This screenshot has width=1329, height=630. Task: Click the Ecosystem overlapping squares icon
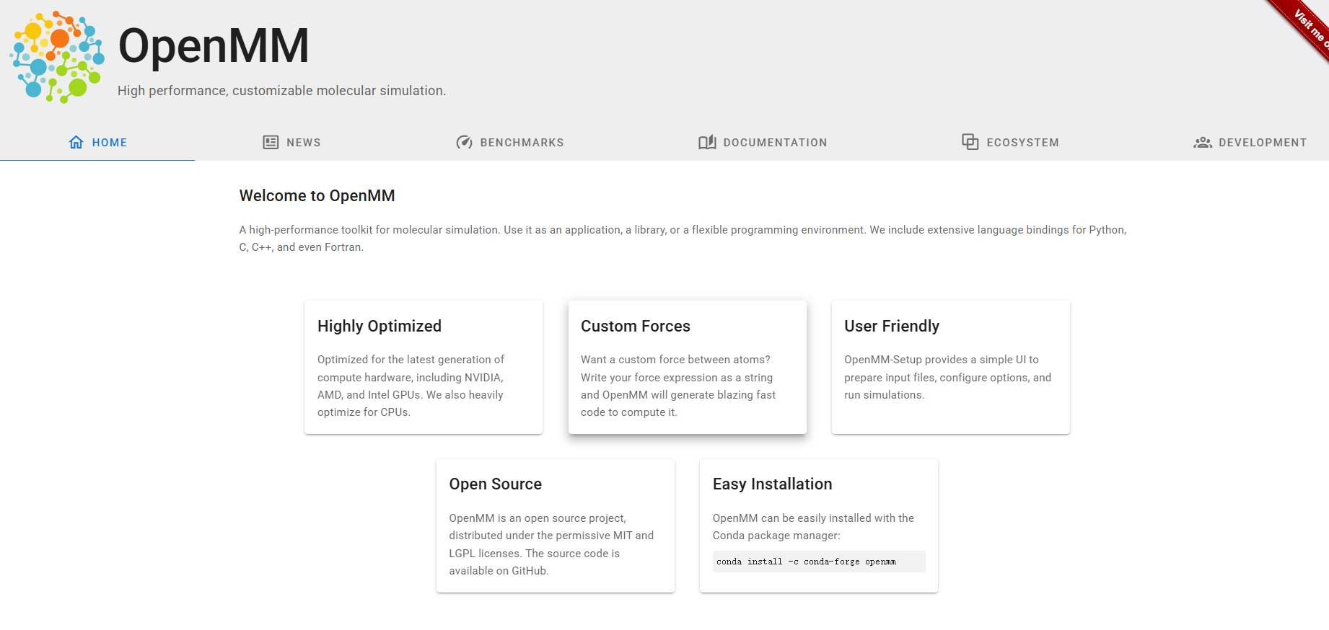click(x=970, y=141)
